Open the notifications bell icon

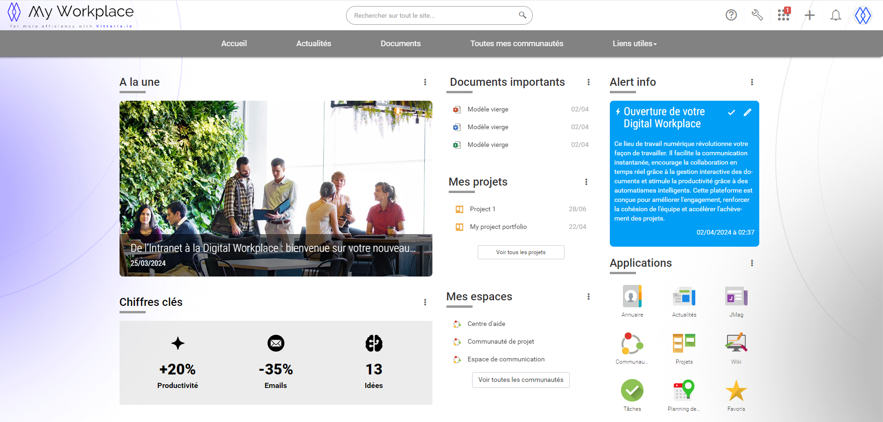(x=836, y=15)
